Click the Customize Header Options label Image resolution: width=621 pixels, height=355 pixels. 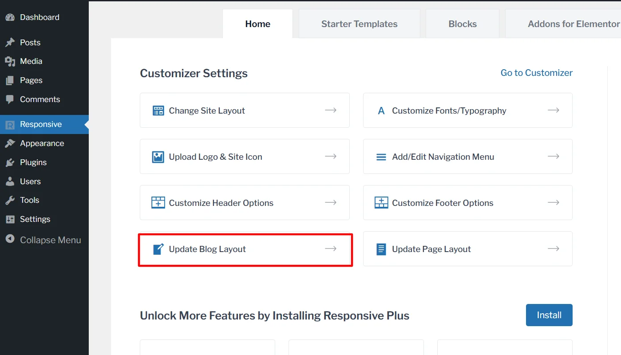221,203
